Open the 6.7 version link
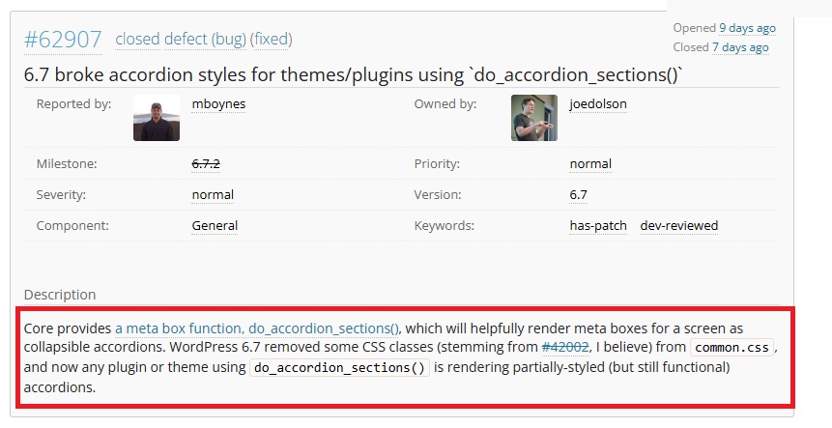The height and width of the screenshot is (428, 832). point(580,194)
